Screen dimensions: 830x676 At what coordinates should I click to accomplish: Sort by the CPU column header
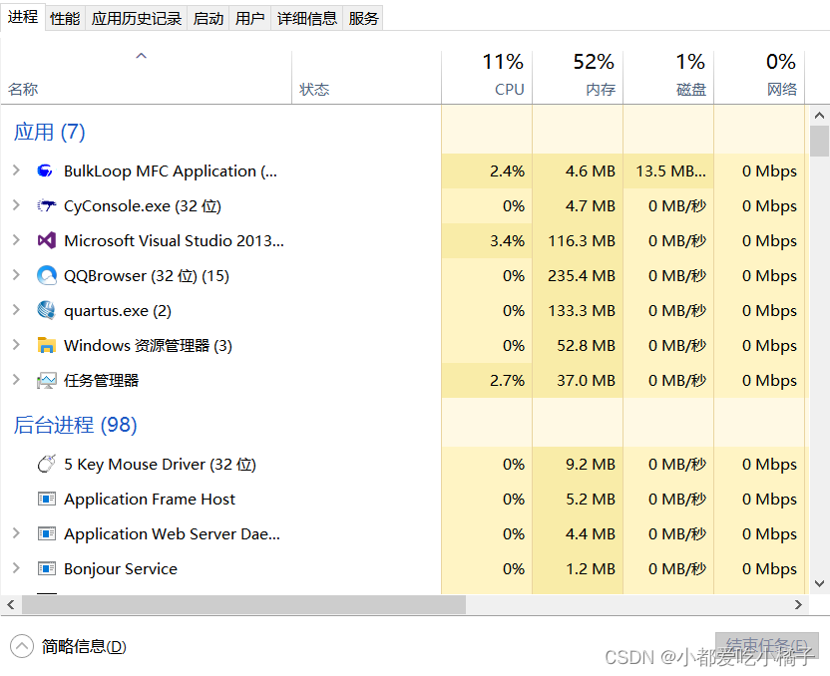(x=487, y=77)
